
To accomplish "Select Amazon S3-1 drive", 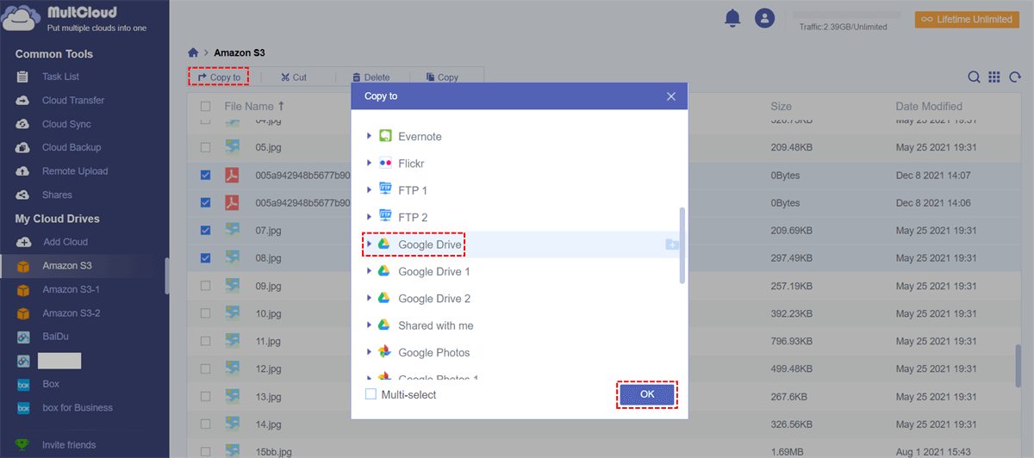I will (x=71, y=289).
